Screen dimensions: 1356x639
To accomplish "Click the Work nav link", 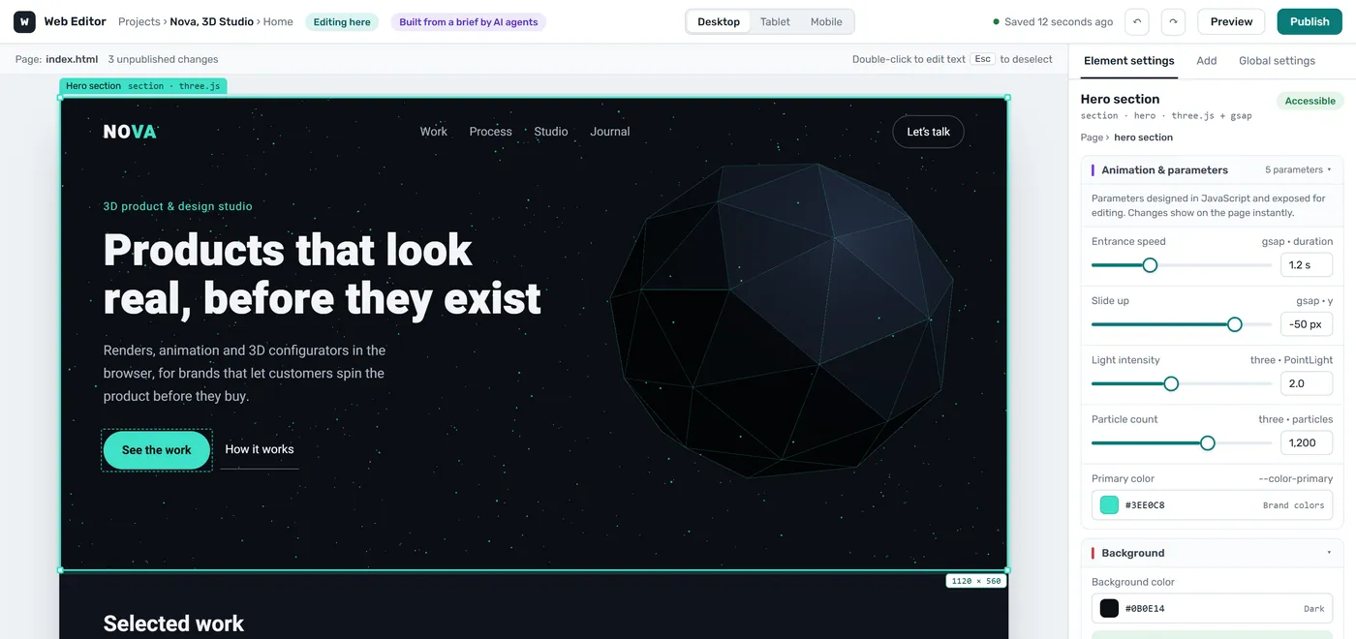I will tap(434, 132).
